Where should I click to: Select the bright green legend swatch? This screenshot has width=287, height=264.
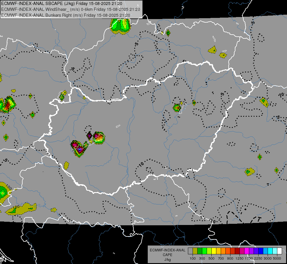pyautogui.click(x=204, y=251)
